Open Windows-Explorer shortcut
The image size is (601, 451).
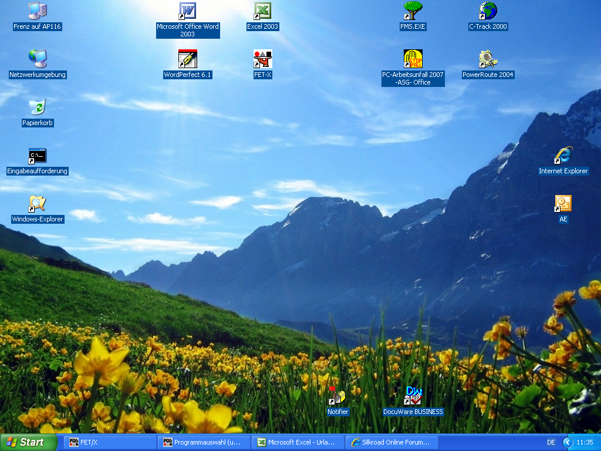point(38,204)
